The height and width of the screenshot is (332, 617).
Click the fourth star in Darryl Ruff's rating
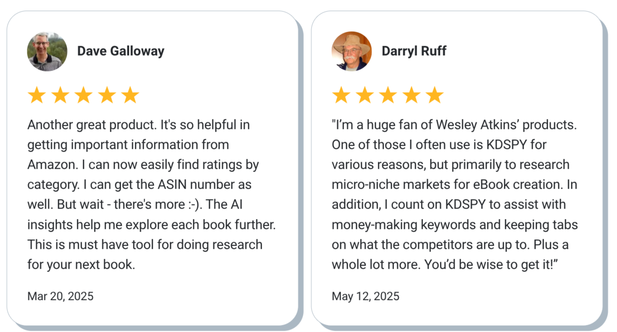pyautogui.click(x=412, y=95)
